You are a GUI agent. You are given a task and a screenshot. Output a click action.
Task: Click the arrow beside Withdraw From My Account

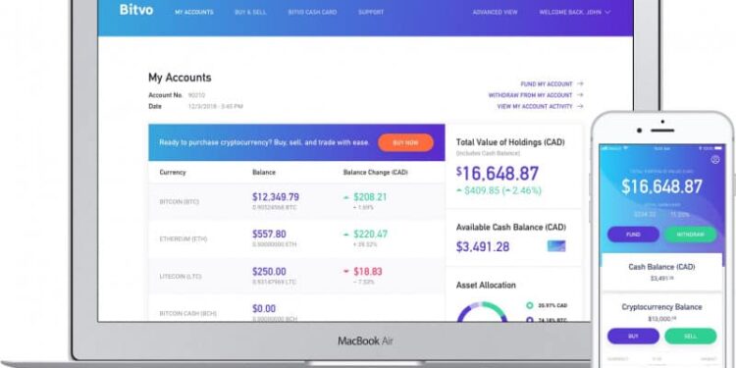coord(580,95)
